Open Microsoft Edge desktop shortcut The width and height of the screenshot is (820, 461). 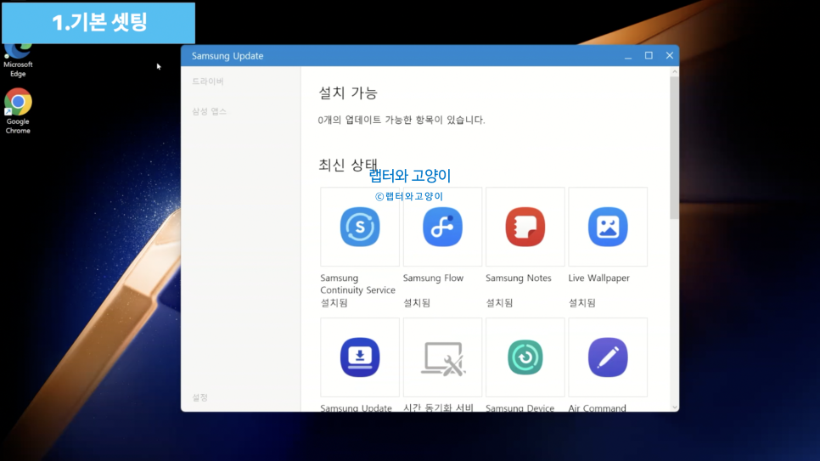click(18, 60)
